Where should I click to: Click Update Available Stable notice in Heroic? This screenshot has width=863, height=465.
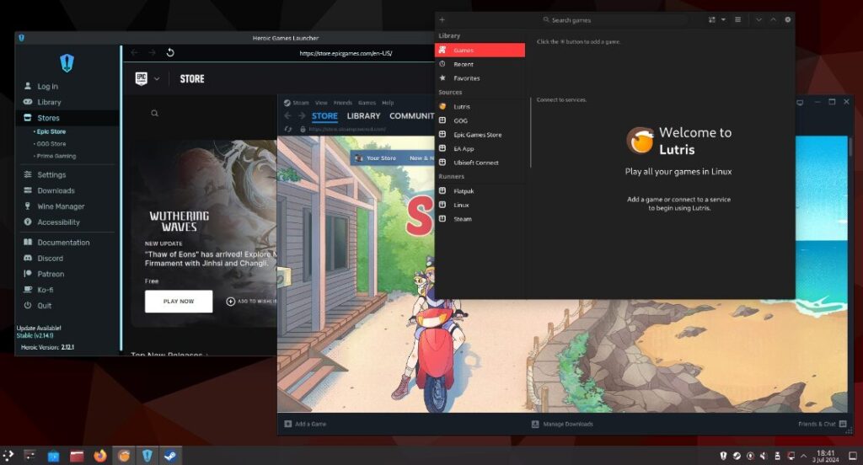click(x=39, y=331)
